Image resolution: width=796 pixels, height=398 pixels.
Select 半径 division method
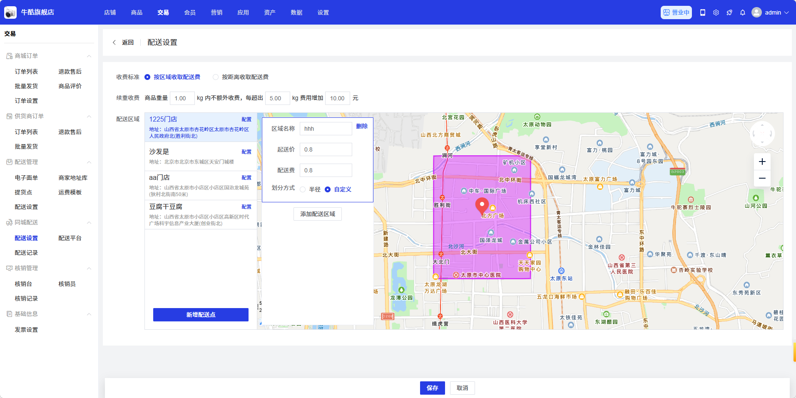[303, 189]
